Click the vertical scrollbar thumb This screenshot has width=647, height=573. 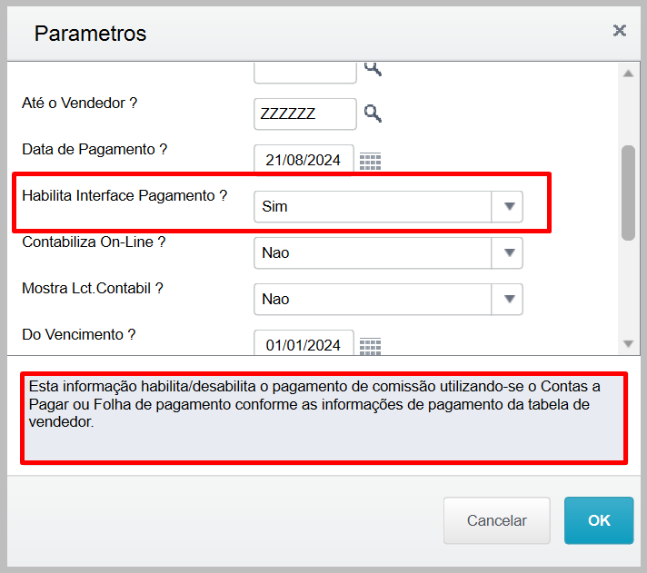pos(628,193)
